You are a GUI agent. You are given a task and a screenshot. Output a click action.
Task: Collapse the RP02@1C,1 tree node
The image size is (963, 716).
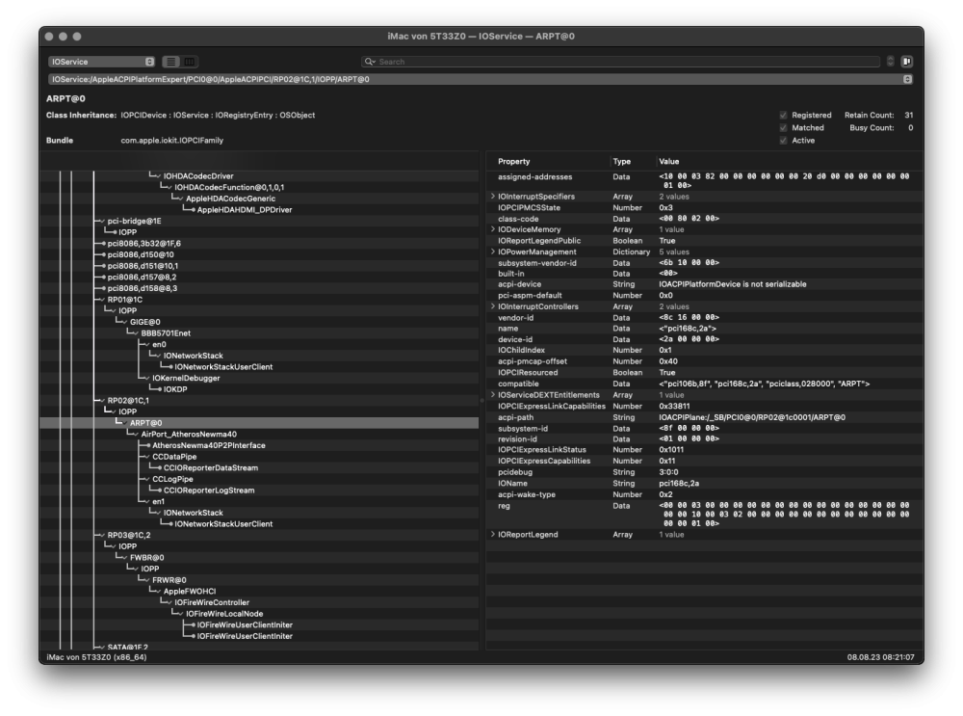tap(102, 401)
